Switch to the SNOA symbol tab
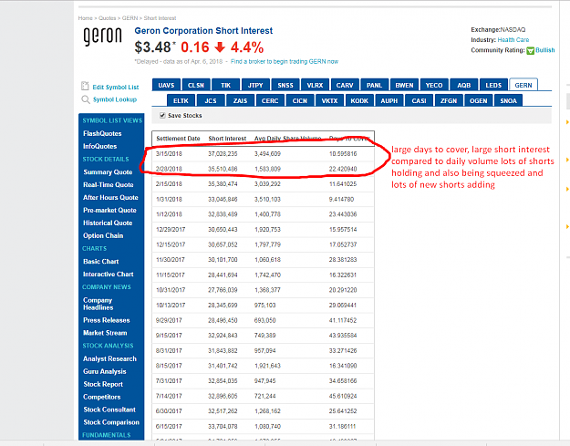570x446 pixels. (508, 100)
